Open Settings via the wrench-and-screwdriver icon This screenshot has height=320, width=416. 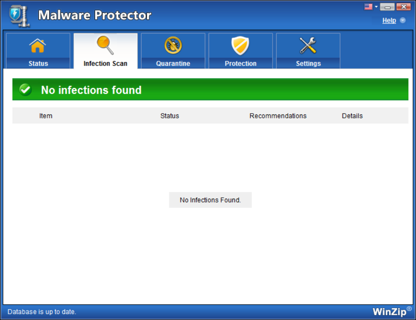(x=308, y=46)
